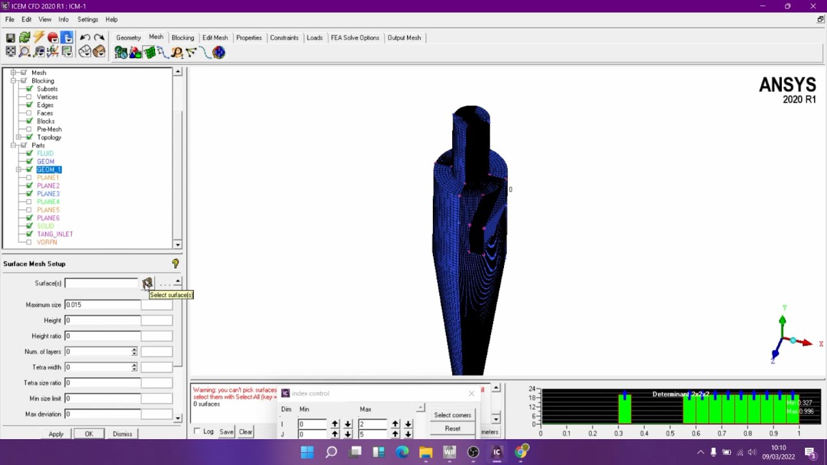
Task: Toggle Edges visibility checkbox
Action: pos(29,105)
